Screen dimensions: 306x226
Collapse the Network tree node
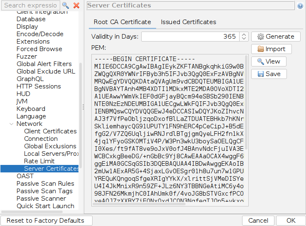(11, 124)
